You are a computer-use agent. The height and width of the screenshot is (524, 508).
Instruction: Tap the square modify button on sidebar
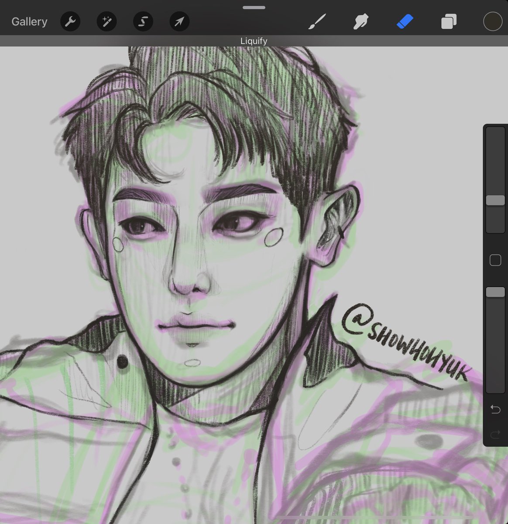(x=495, y=260)
